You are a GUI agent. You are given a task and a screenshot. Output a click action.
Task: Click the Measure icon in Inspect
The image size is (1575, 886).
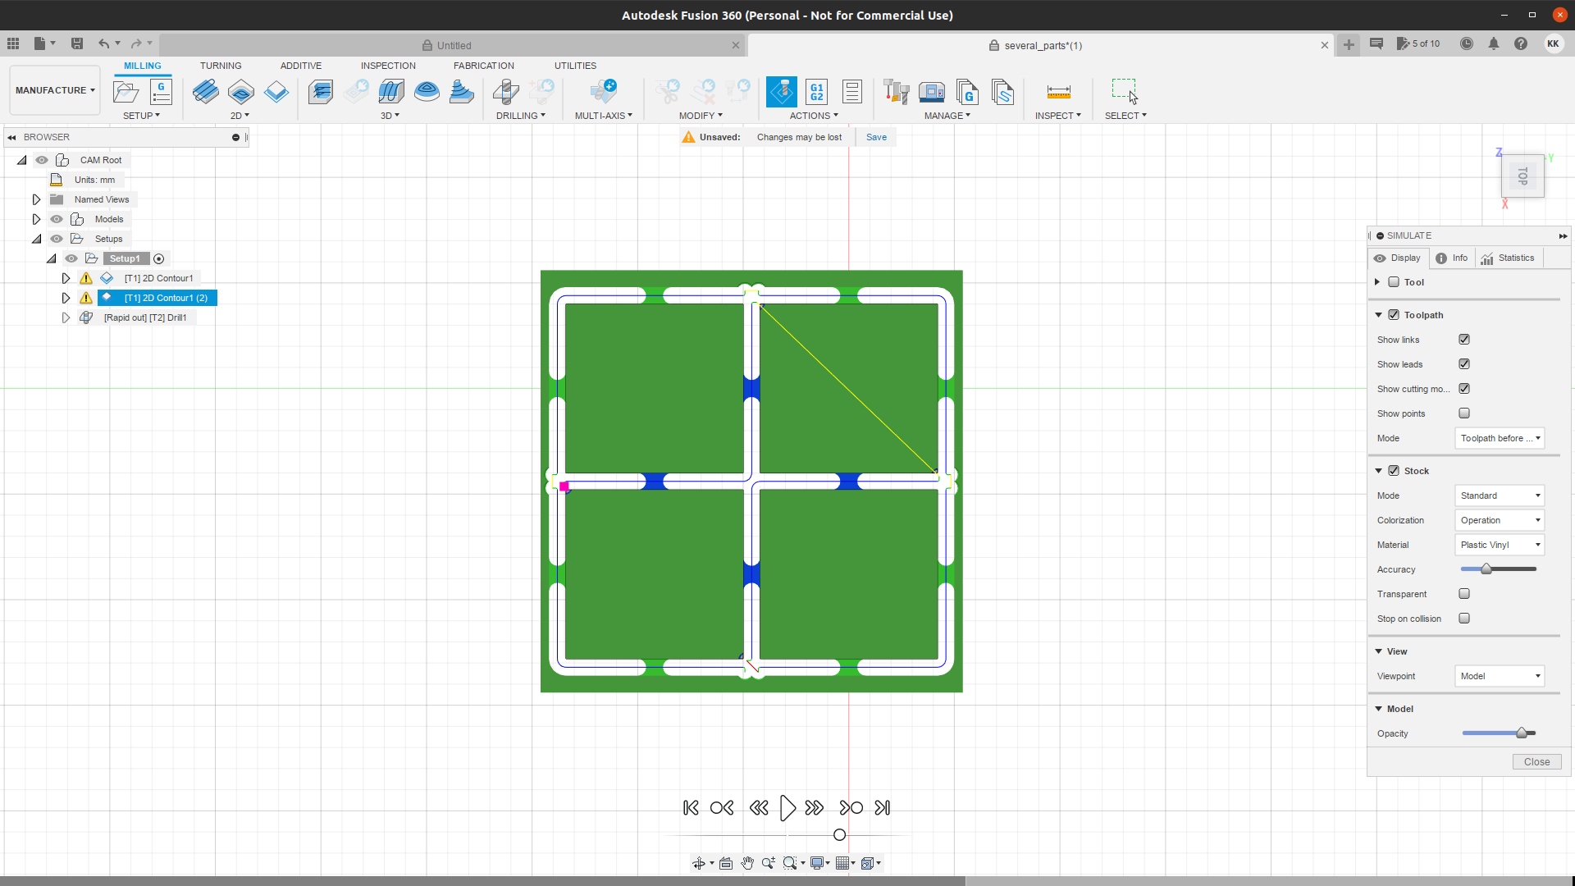[x=1058, y=92]
